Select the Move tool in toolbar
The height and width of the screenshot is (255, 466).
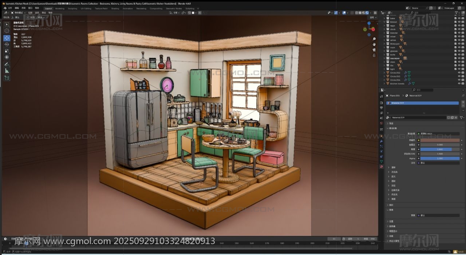(x=7, y=38)
